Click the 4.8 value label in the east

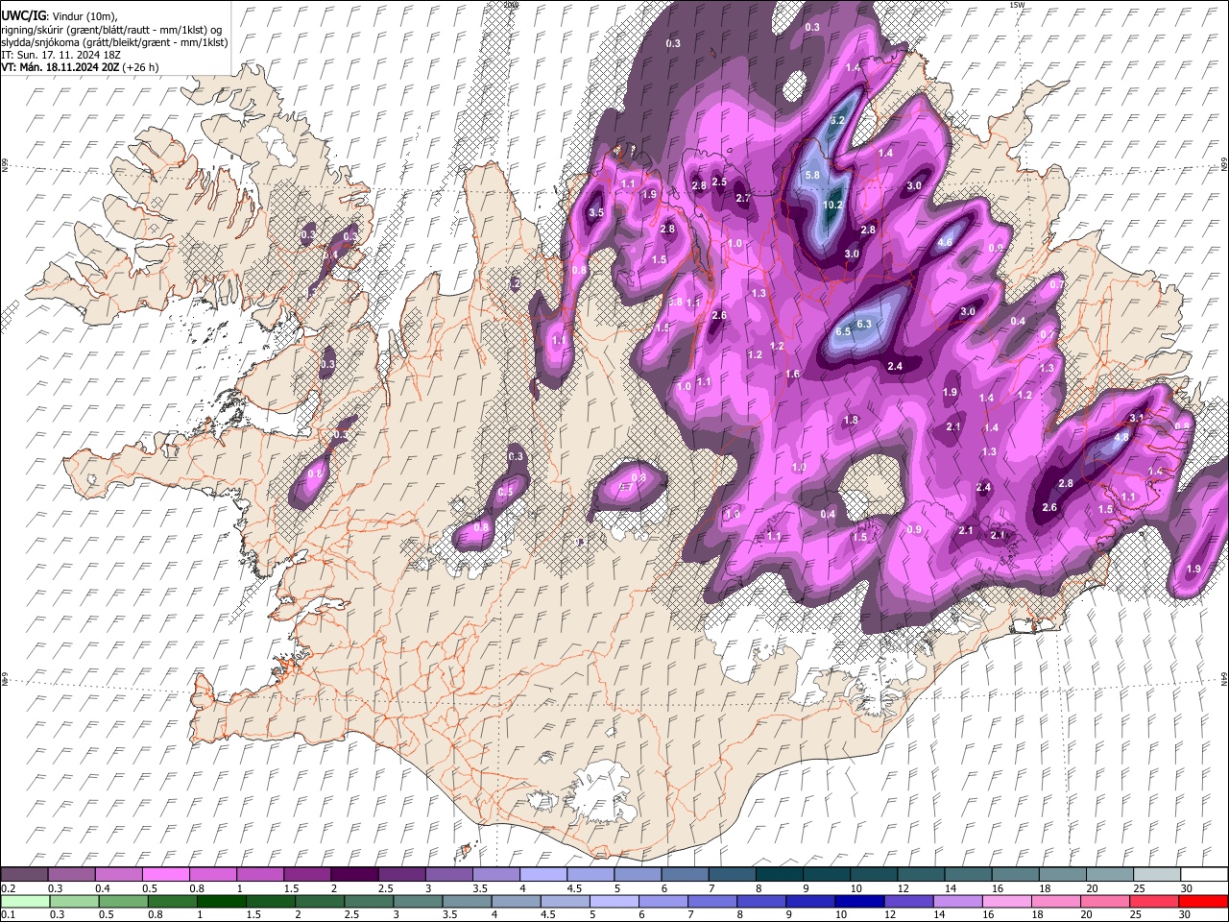point(1121,437)
